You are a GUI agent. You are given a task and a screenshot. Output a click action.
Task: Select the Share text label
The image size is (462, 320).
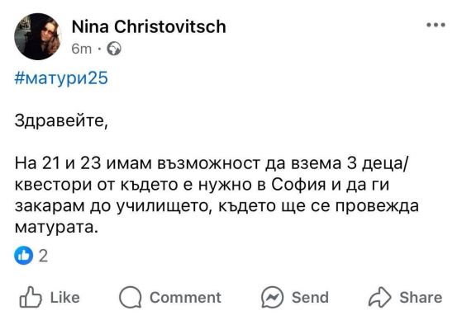pyautogui.click(x=421, y=298)
